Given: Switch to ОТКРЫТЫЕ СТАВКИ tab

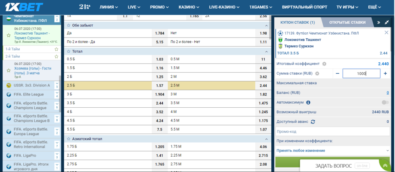Looking at the screenshot, I should coord(347,22).
